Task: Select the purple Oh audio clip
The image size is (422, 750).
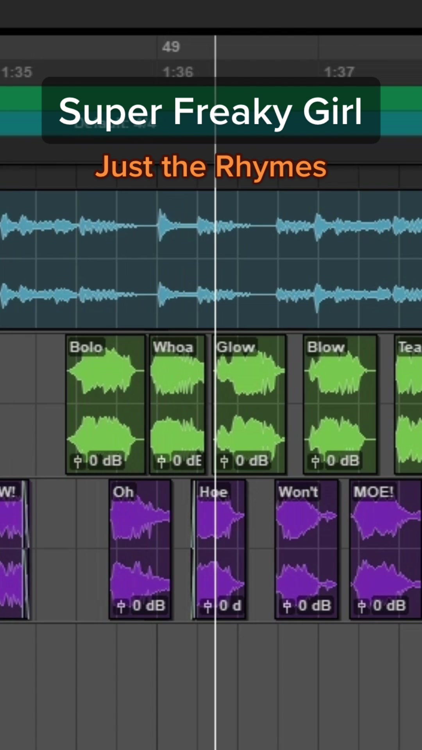Action: 140,549
